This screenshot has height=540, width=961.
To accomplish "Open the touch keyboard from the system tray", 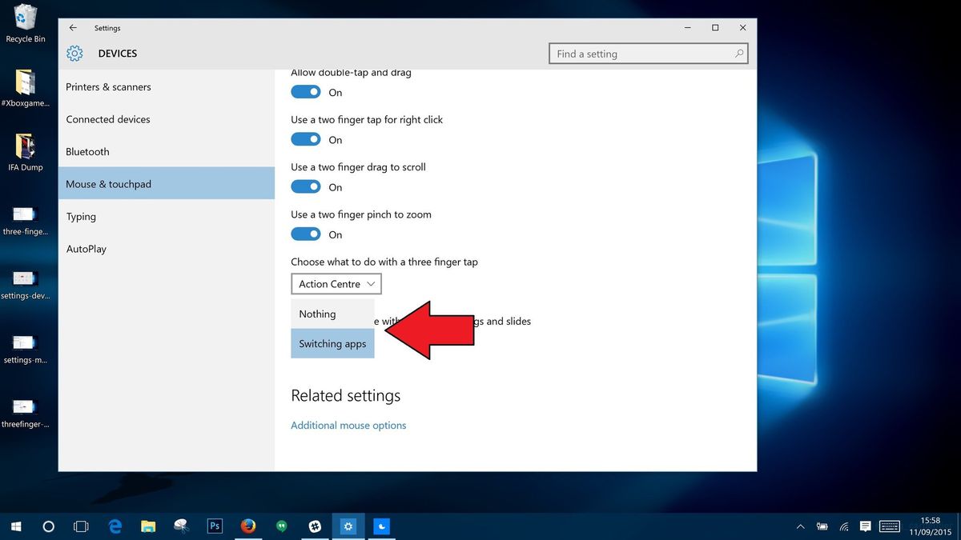I will pos(889,526).
